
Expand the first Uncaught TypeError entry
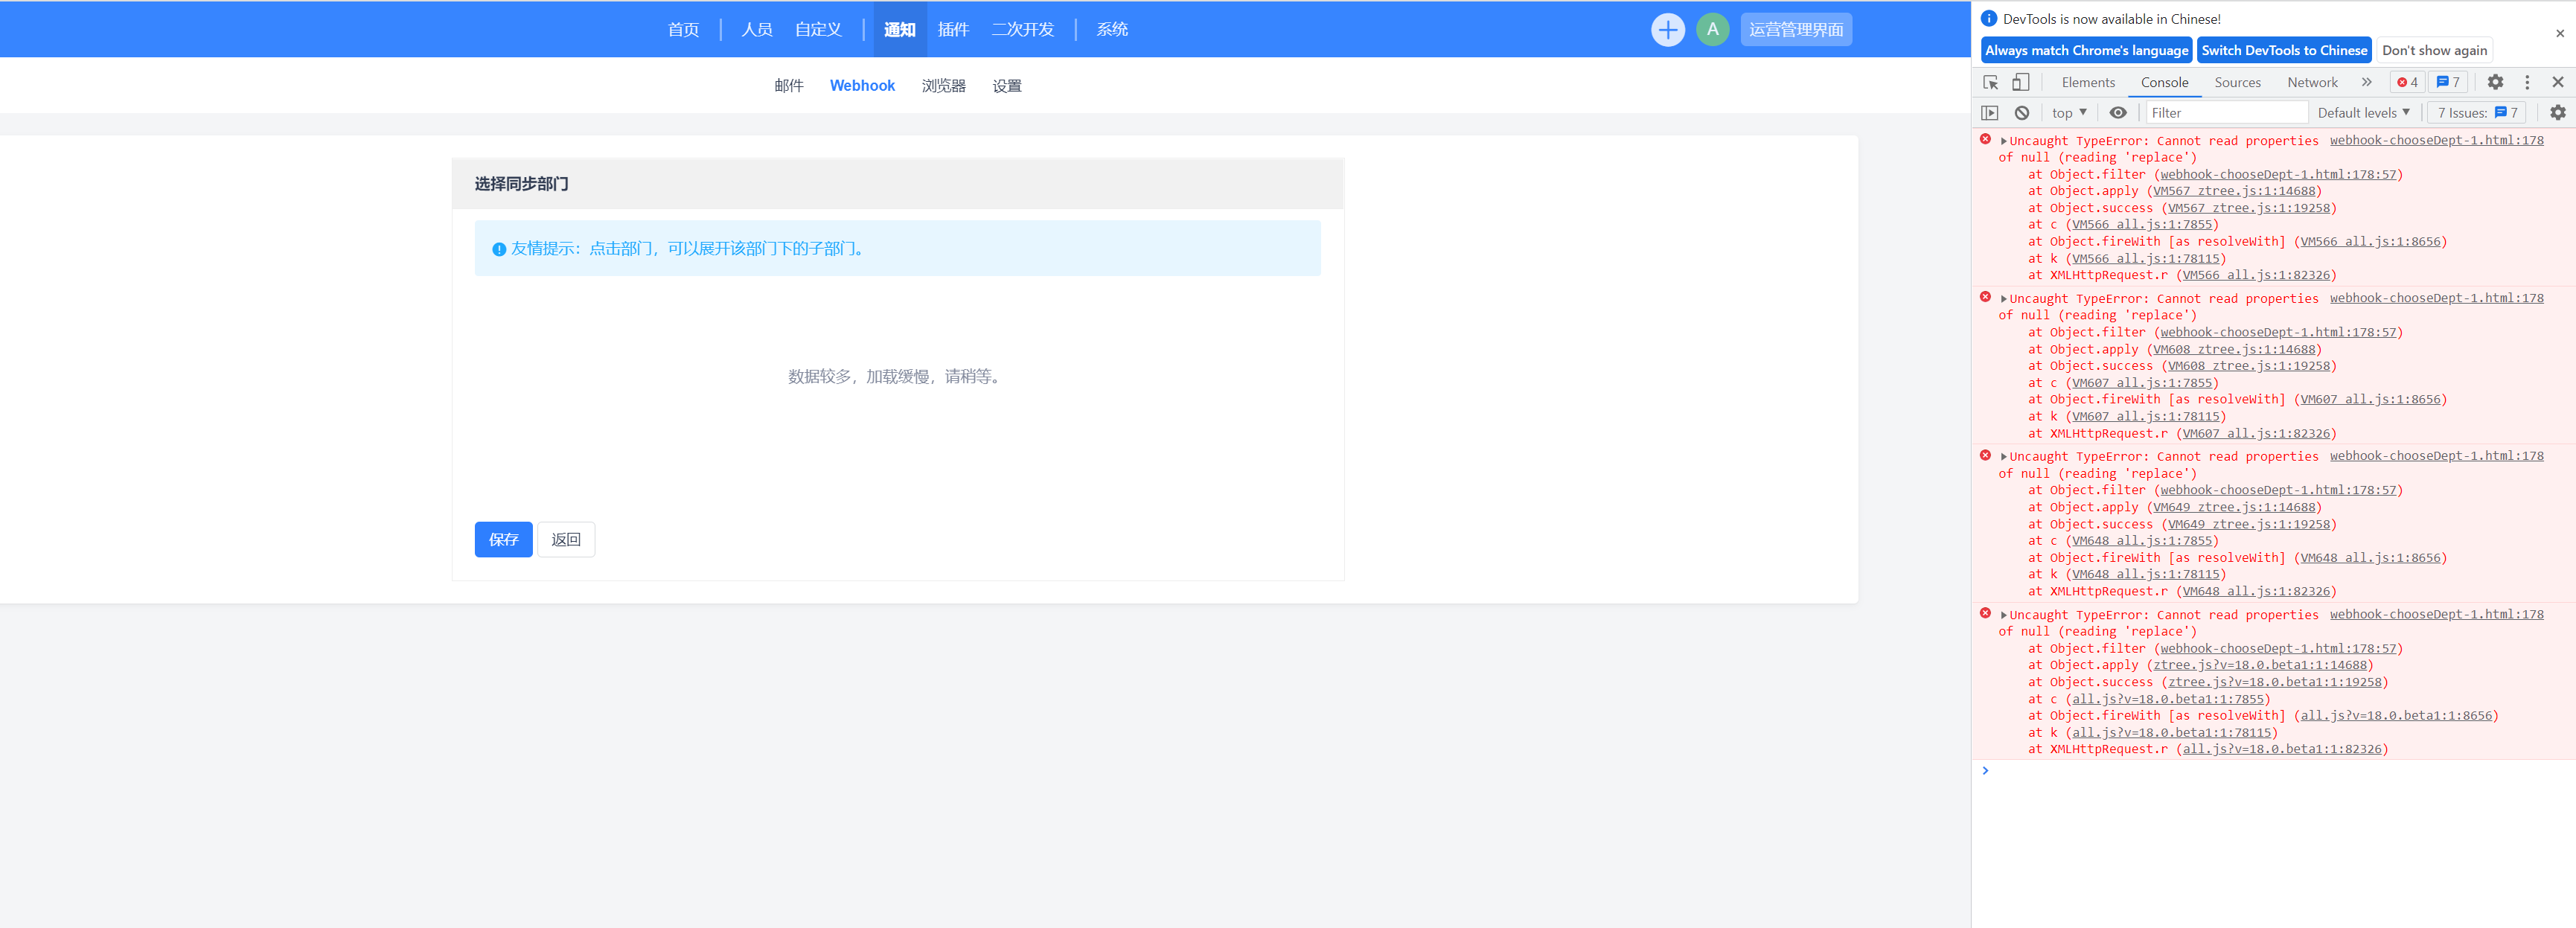[x=2003, y=141]
